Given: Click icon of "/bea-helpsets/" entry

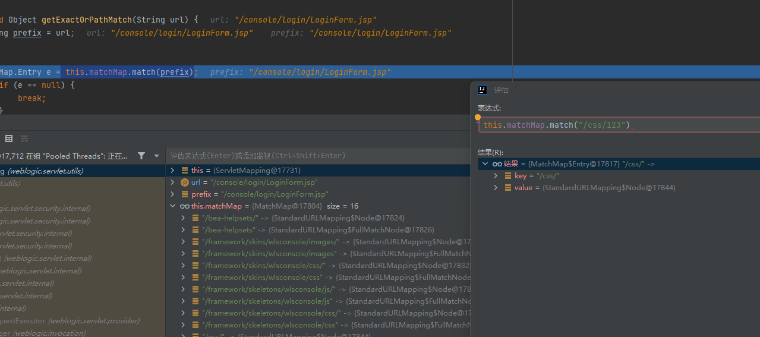Looking at the screenshot, I should [x=195, y=218].
